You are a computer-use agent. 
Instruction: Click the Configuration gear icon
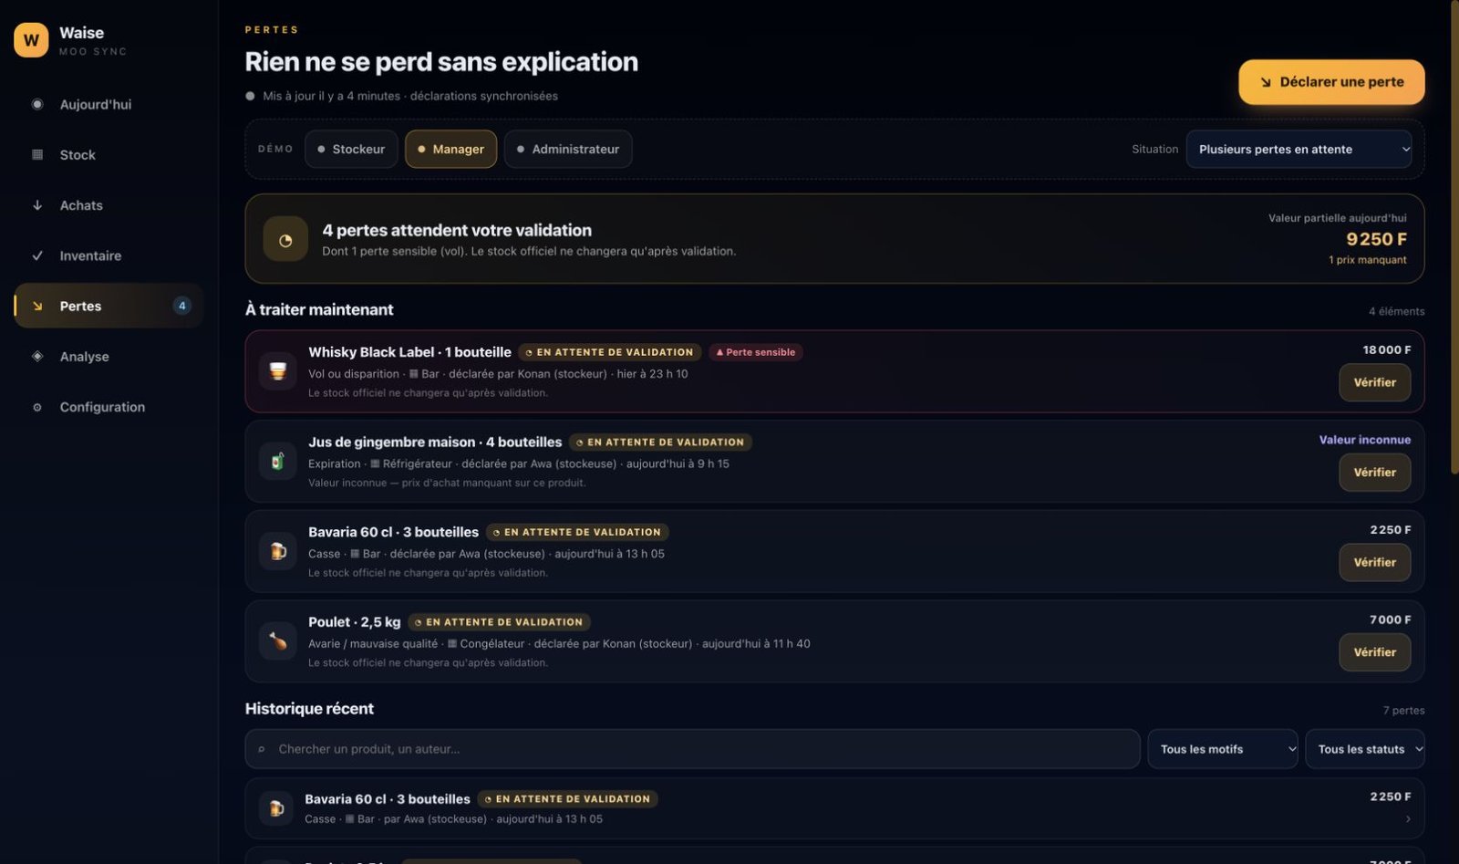pos(37,407)
